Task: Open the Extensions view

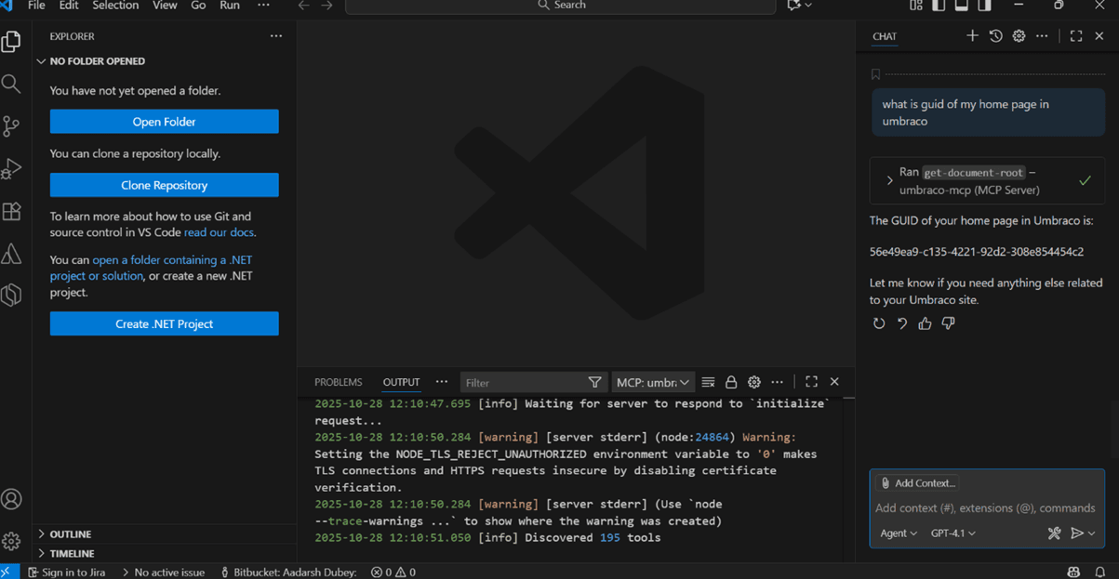Action: tap(11, 212)
